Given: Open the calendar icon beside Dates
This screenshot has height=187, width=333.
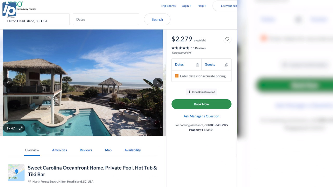Looking at the screenshot, I should pyautogui.click(x=198, y=64).
